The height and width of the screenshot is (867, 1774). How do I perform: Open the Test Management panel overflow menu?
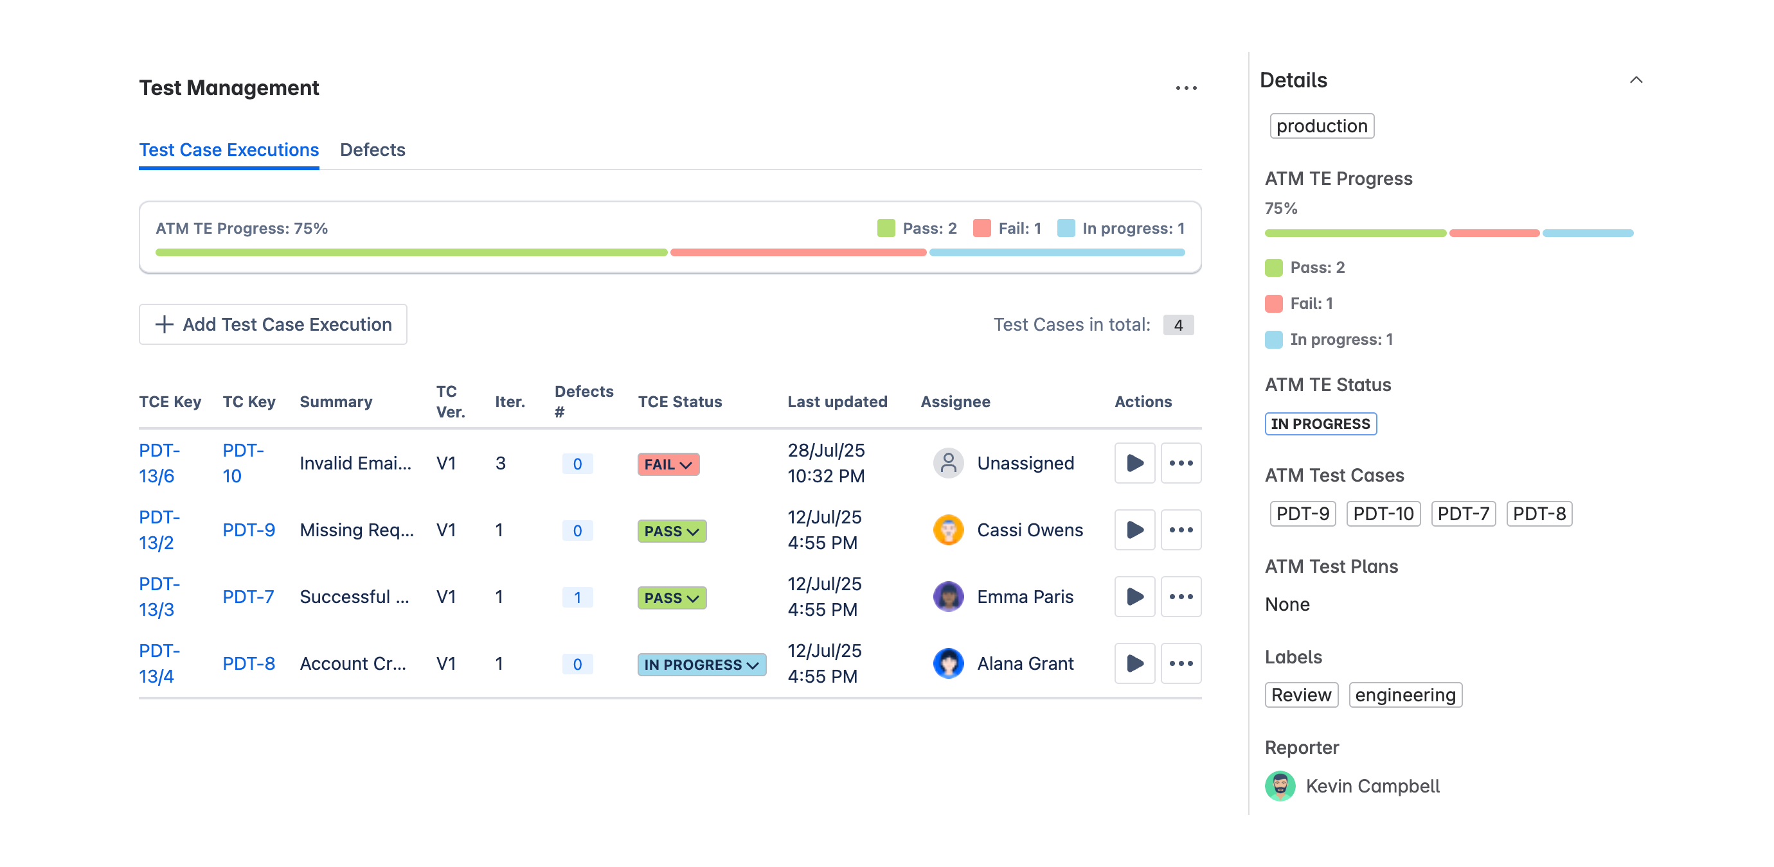1186,87
